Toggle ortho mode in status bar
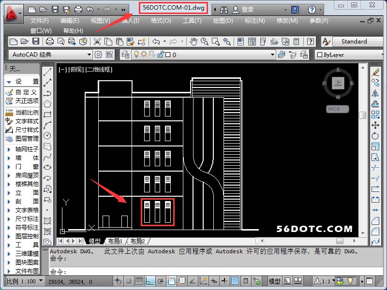 (150, 281)
